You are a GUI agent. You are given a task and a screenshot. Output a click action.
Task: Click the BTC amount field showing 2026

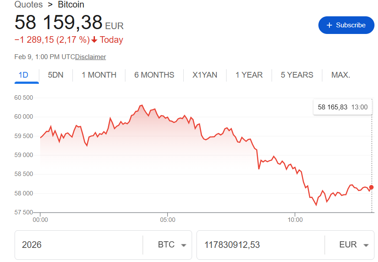point(79,245)
